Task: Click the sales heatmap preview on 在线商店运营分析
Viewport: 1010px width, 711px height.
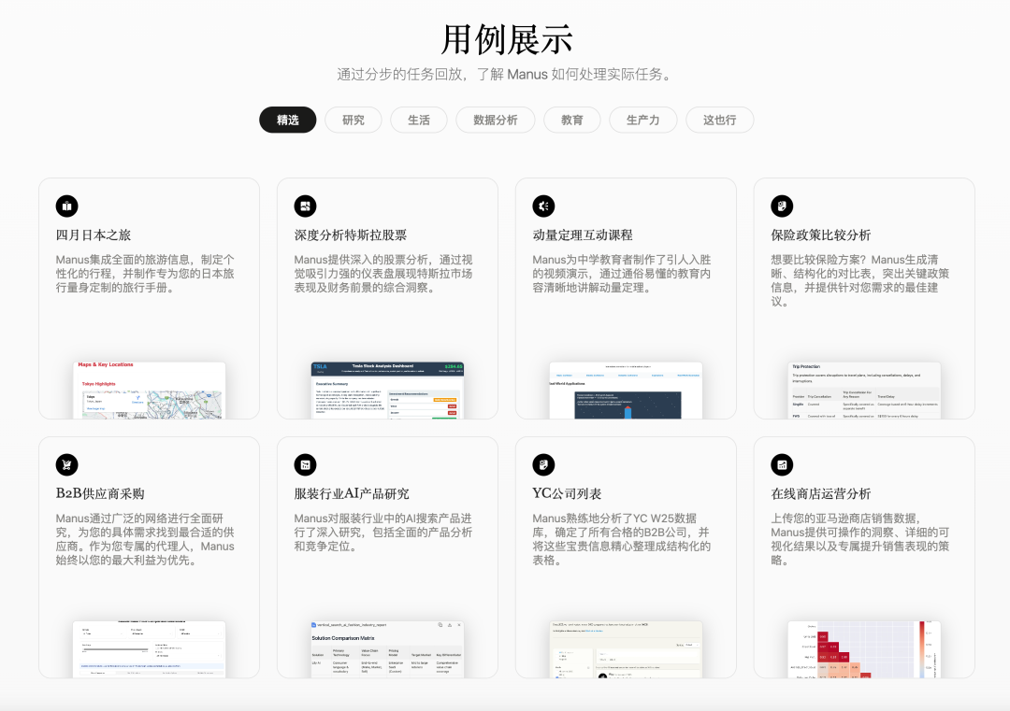Action: point(864,649)
